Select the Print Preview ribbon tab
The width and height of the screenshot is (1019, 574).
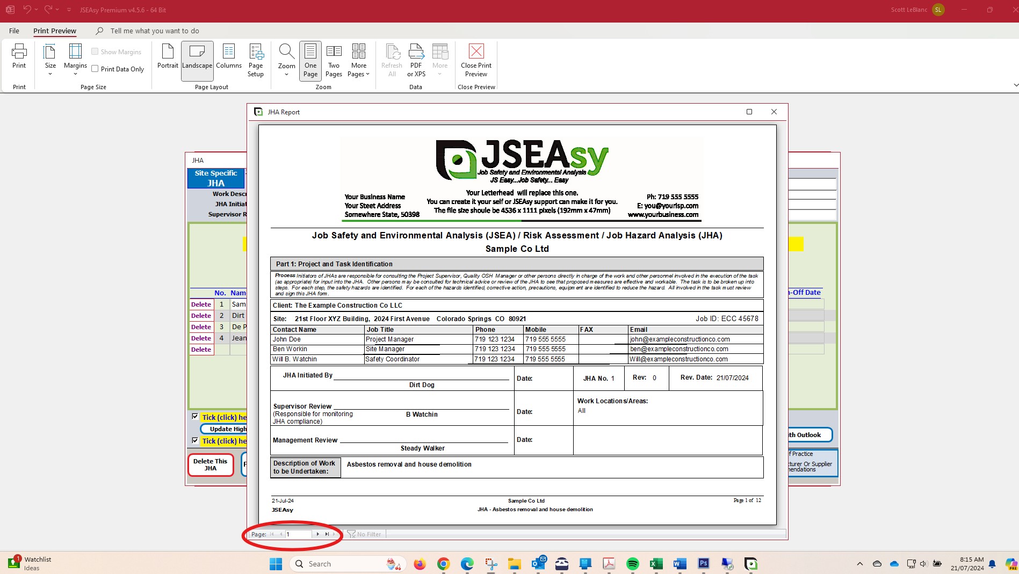54,31
